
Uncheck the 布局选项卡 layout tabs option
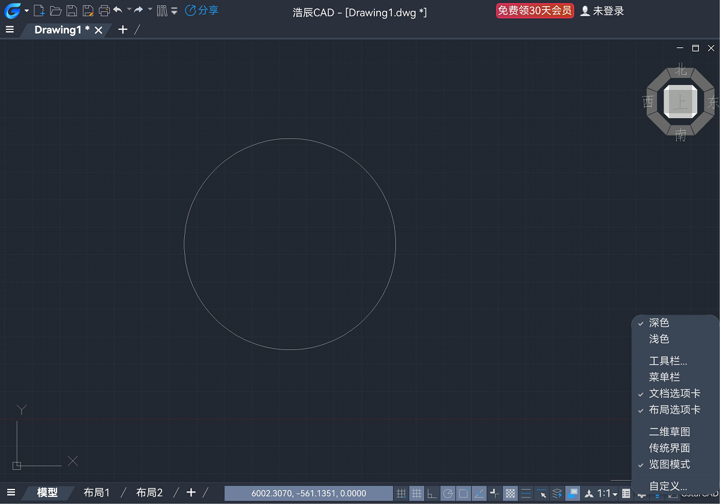click(674, 409)
